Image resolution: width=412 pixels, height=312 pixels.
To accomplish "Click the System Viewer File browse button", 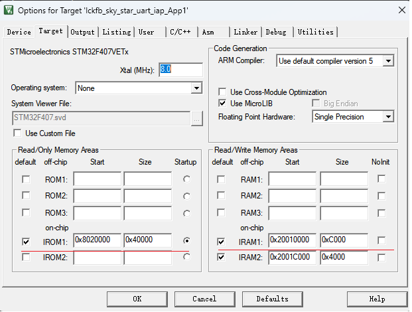I will [197, 119].
